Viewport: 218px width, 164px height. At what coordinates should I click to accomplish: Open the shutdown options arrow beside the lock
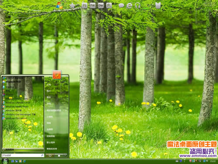pos(65,156)
